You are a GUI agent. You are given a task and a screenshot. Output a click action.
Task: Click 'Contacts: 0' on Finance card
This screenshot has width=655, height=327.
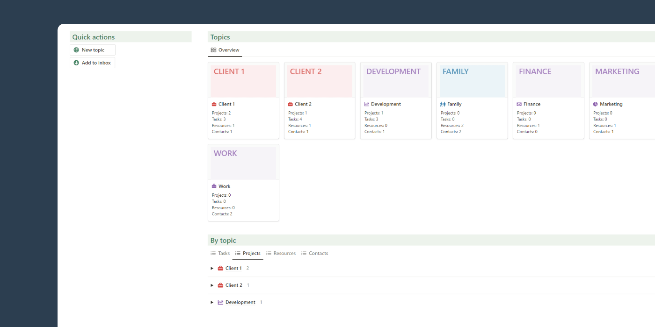coord(527,132)
